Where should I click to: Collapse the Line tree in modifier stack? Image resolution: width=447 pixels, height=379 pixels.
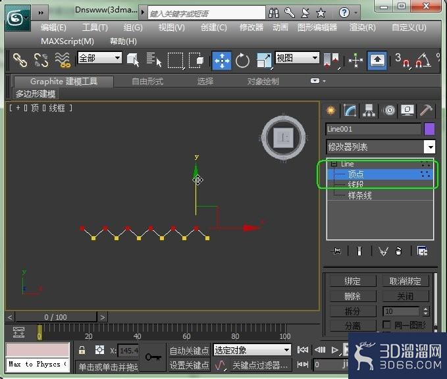click(x=334, y=164)
